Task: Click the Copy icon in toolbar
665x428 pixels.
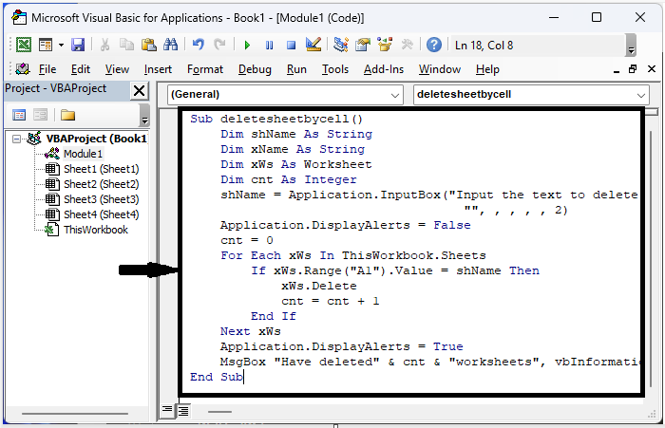Action: point(126,45)
